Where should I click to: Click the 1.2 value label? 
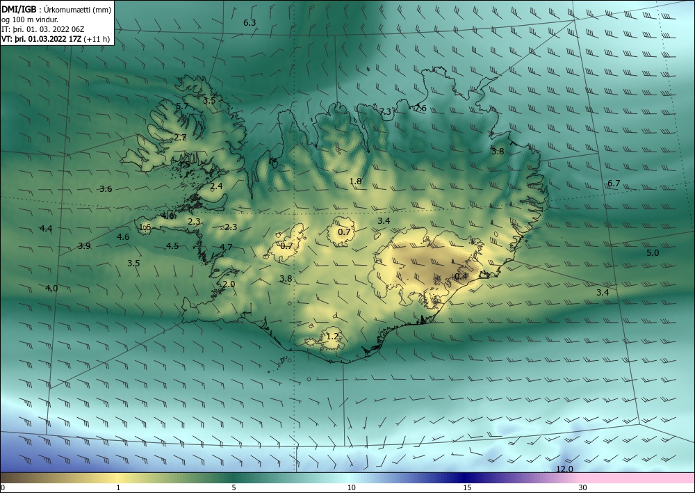coord(332,337)
